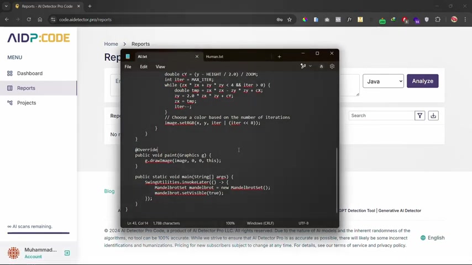Switch to the Human.txt Notepad tab
Viewport: 472px width, 265px height.
[214, 56]
